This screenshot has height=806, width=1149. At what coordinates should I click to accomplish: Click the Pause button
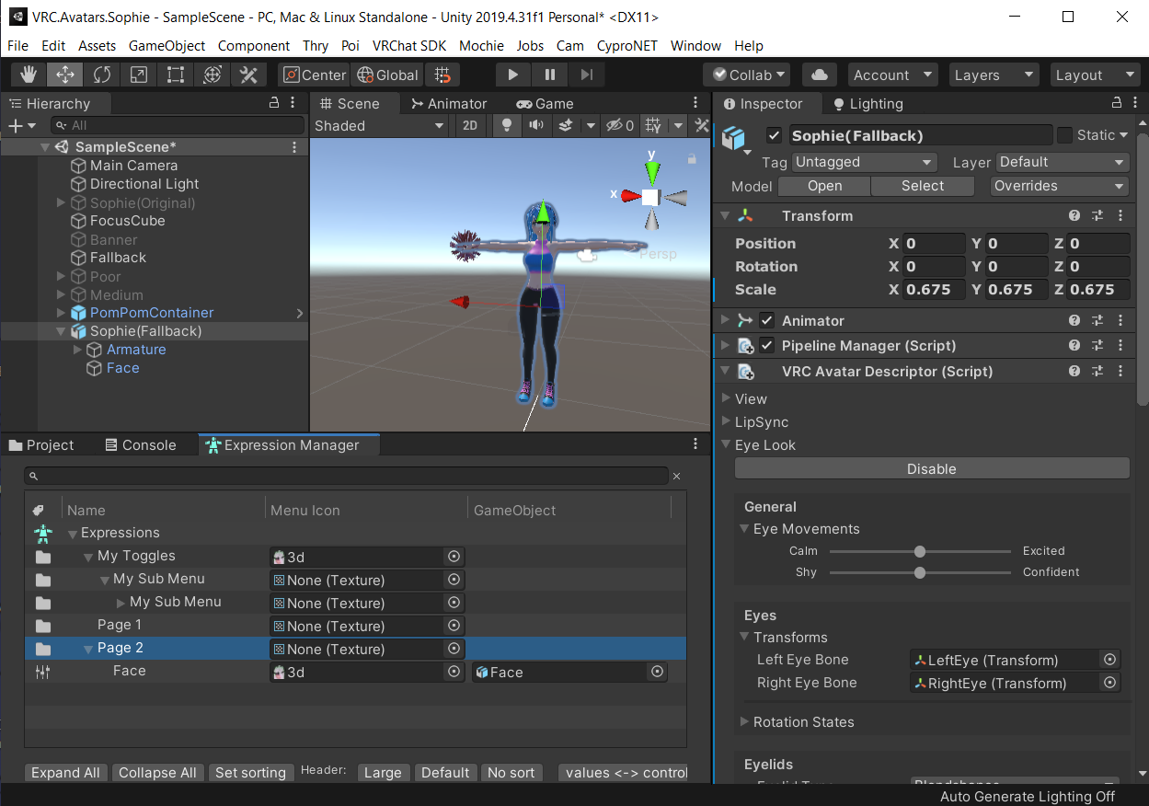pyautogui.click(x=549, y=75)
